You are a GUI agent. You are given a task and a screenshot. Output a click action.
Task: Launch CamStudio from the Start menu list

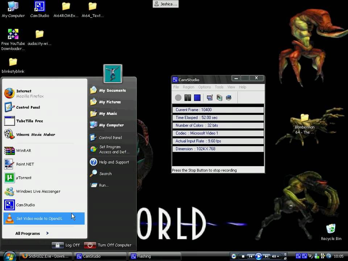44,205
